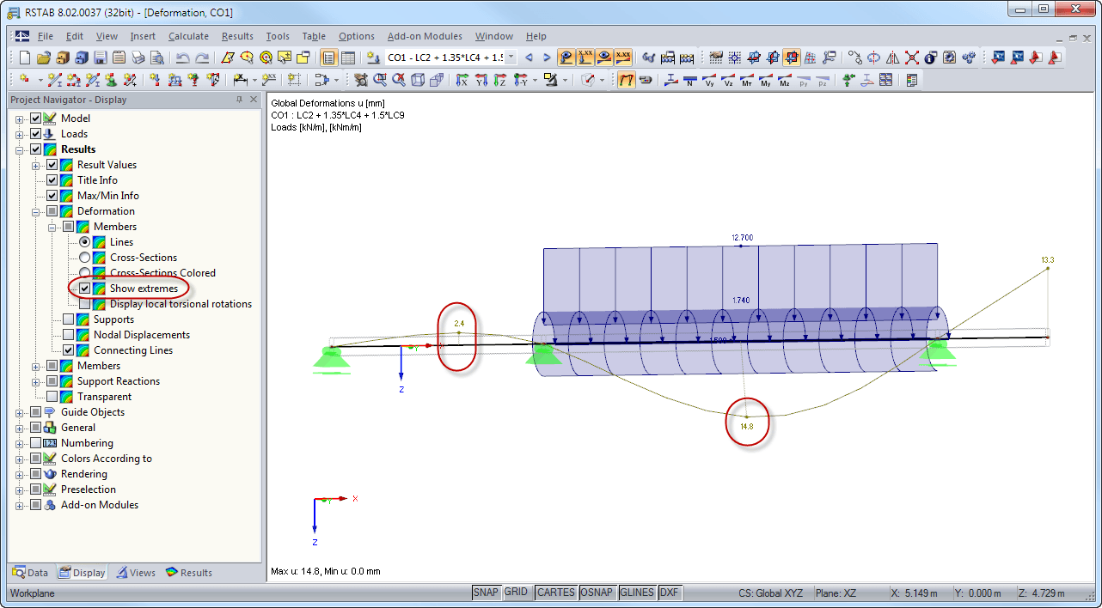Click the Save project icon
The height and width of the screenshot is (608, 1102).
coord(99,58)
